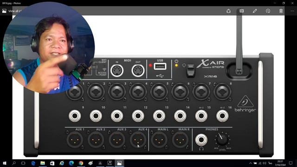Open the three-dot See more menu
This screenshot has height=167, width=297.
point(292,11)
